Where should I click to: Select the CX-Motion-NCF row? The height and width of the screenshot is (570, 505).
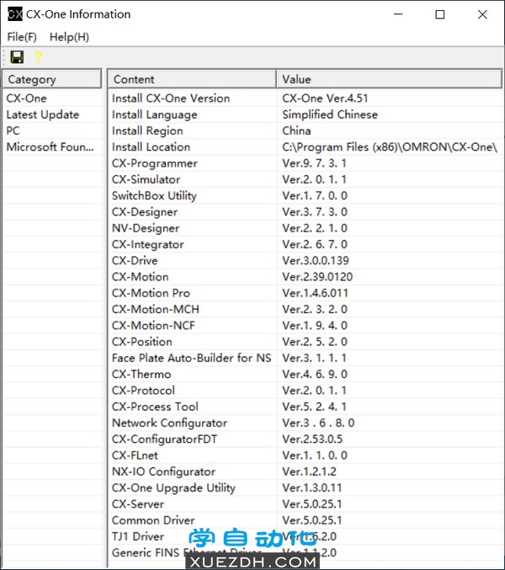click(x=306, y=325)
